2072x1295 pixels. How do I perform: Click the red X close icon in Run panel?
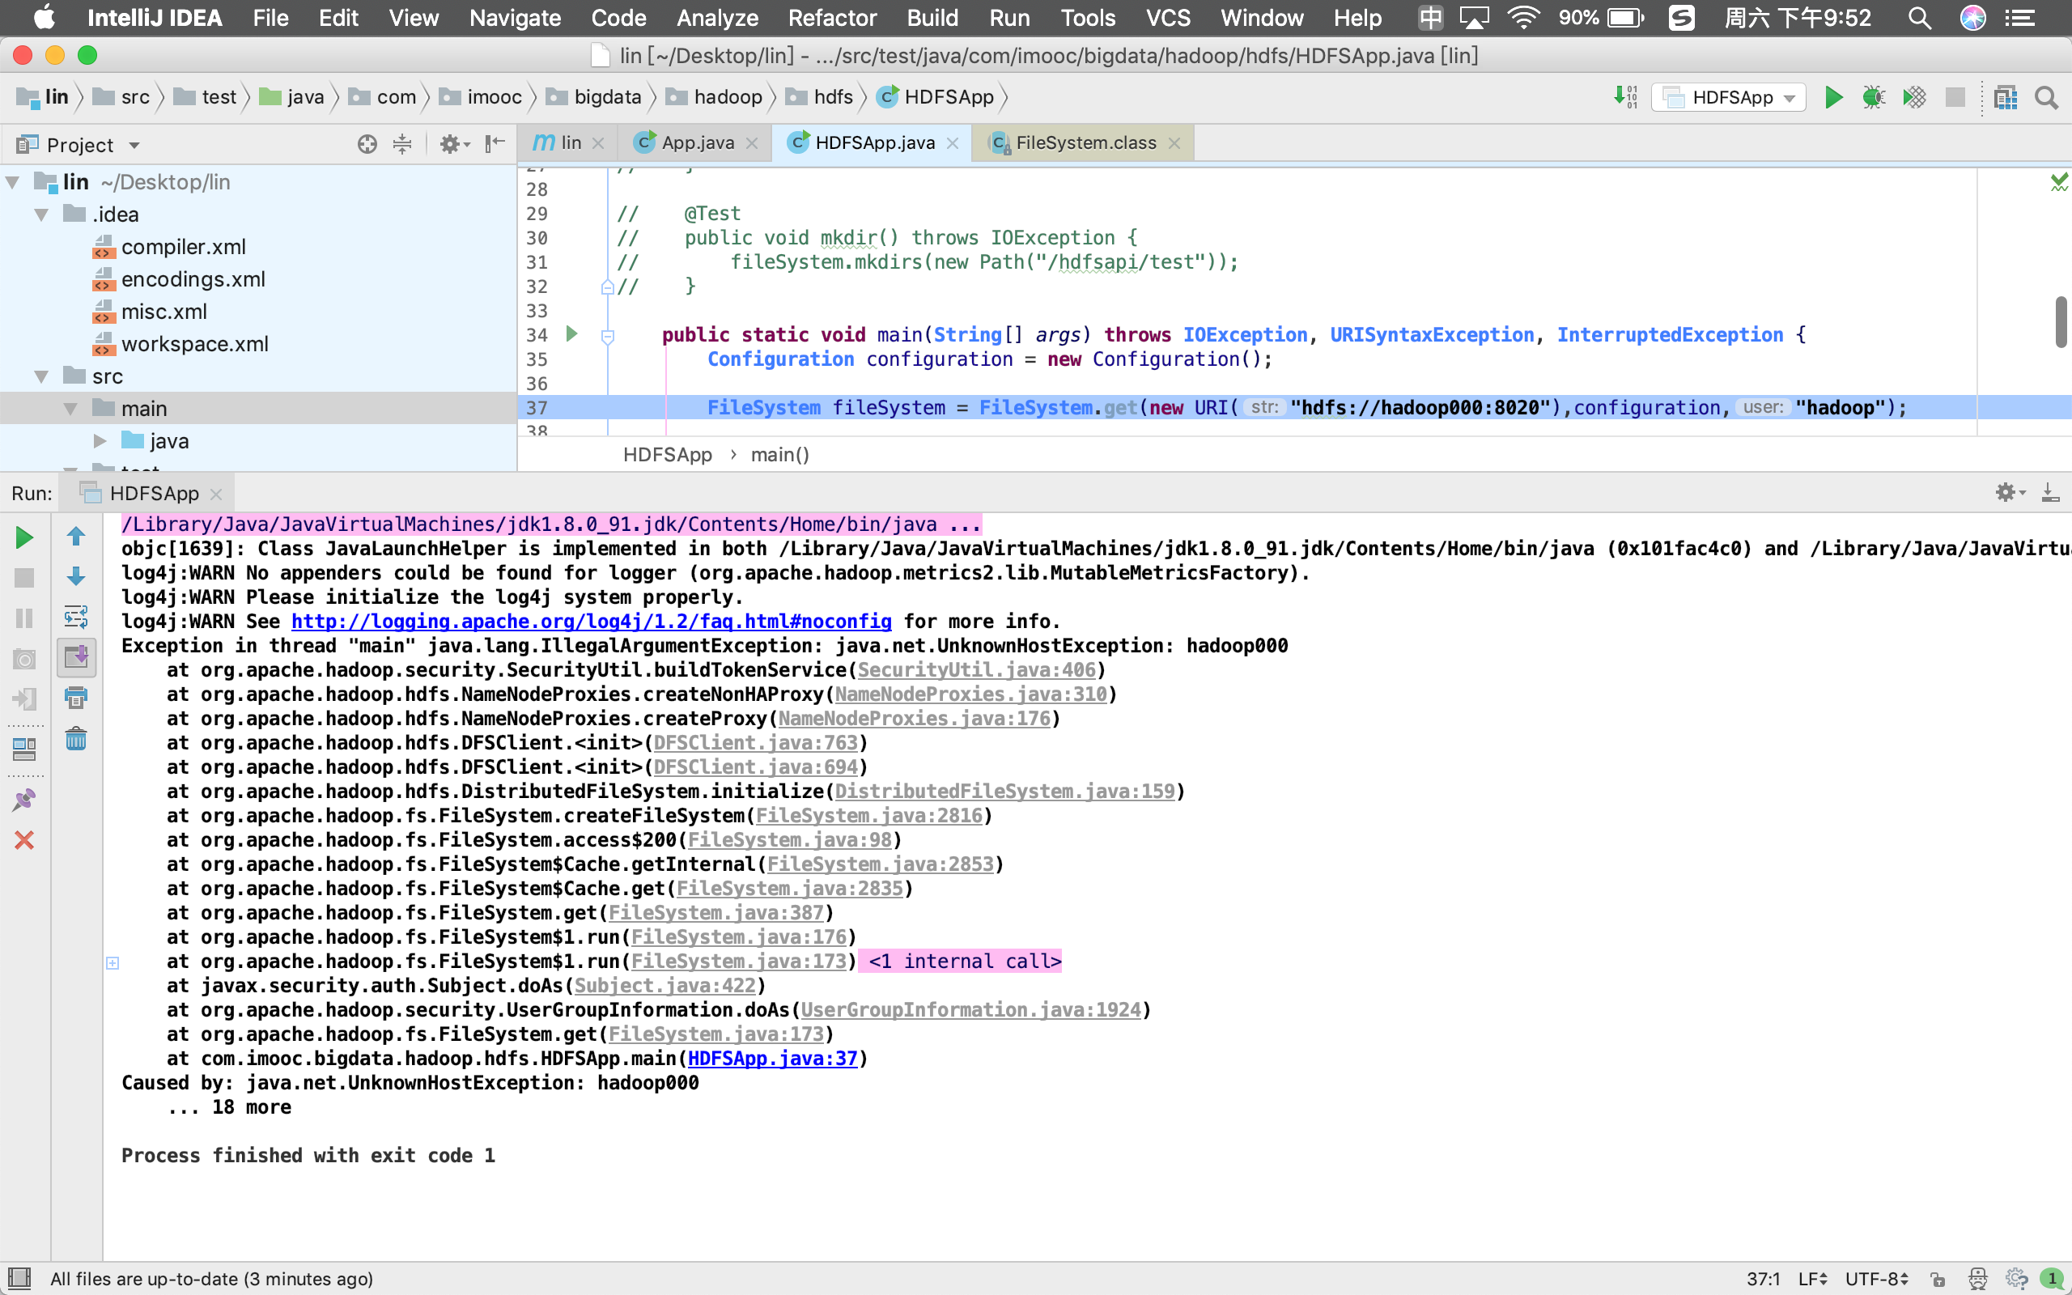24,840
